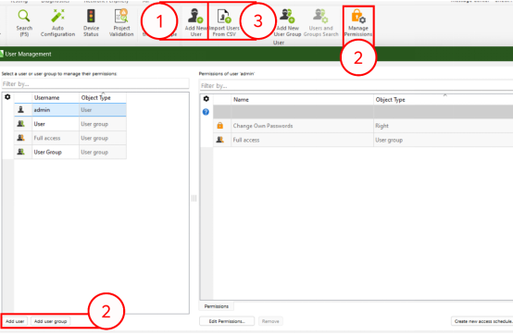Click the group icon beside User row
The height and width of the screenshot is (335, 513).
coord(21,124)
